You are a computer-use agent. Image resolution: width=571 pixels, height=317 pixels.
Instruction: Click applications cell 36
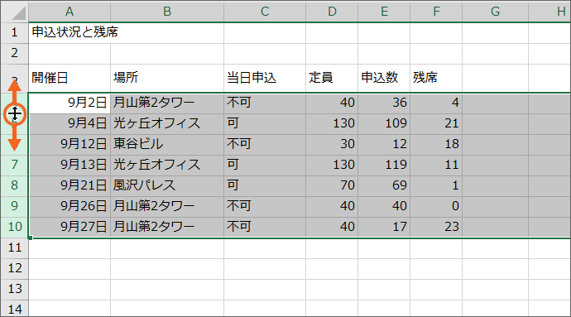pyautogui.click(x=384, y=103)
